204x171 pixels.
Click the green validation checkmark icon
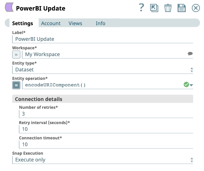(186, 85)
